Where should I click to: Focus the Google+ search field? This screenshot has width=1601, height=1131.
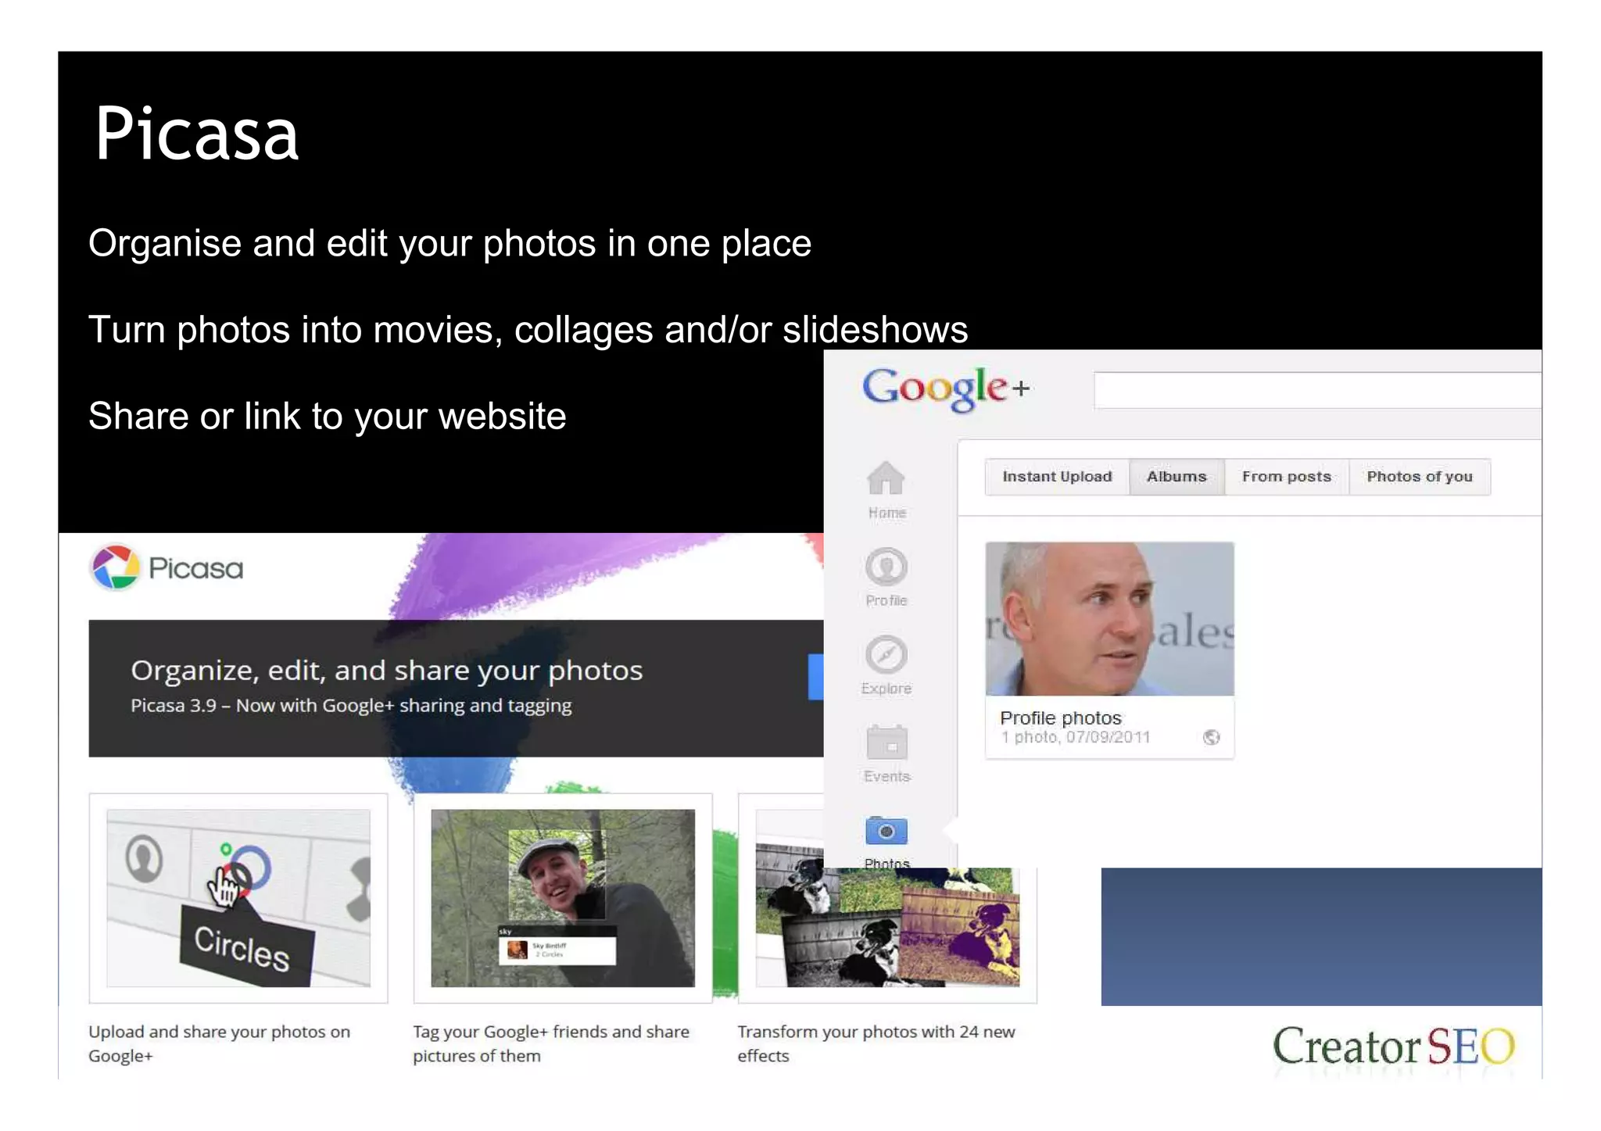tap(1317, 390)
